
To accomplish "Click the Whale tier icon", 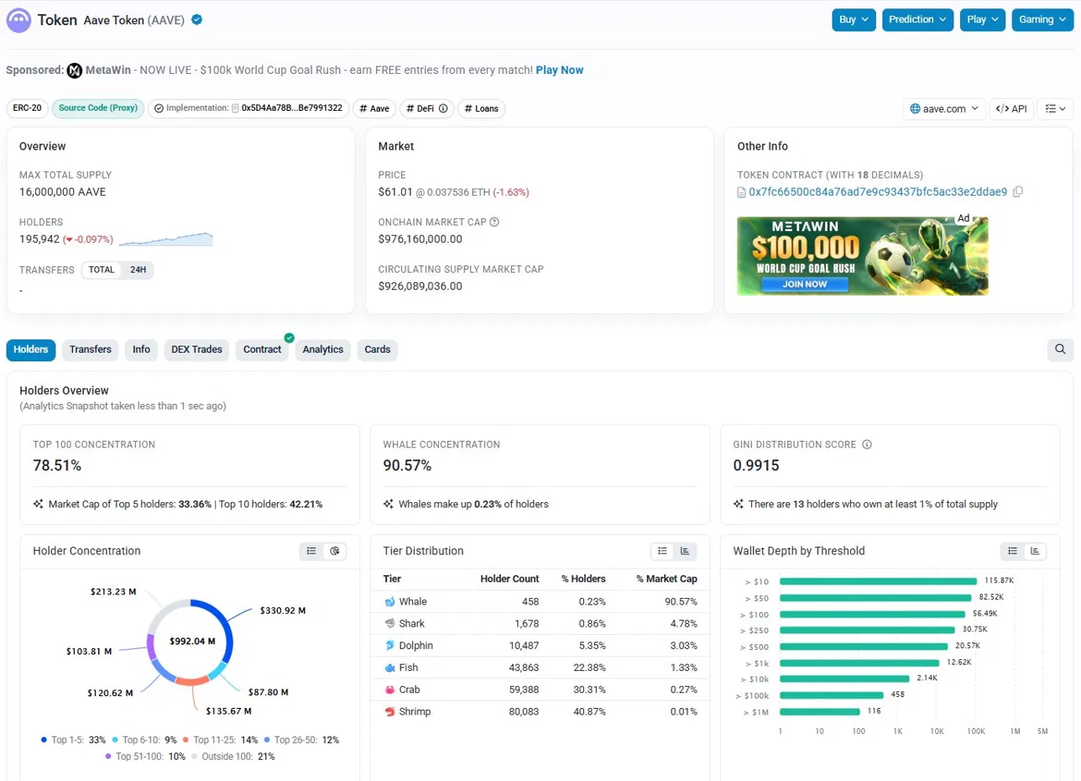I will point(389,602).
